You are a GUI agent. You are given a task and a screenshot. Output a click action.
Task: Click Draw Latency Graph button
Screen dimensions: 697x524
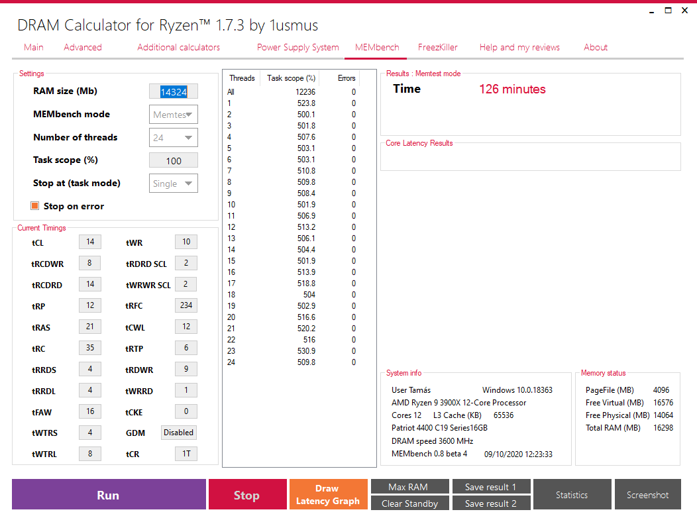[x=329, y=494]
